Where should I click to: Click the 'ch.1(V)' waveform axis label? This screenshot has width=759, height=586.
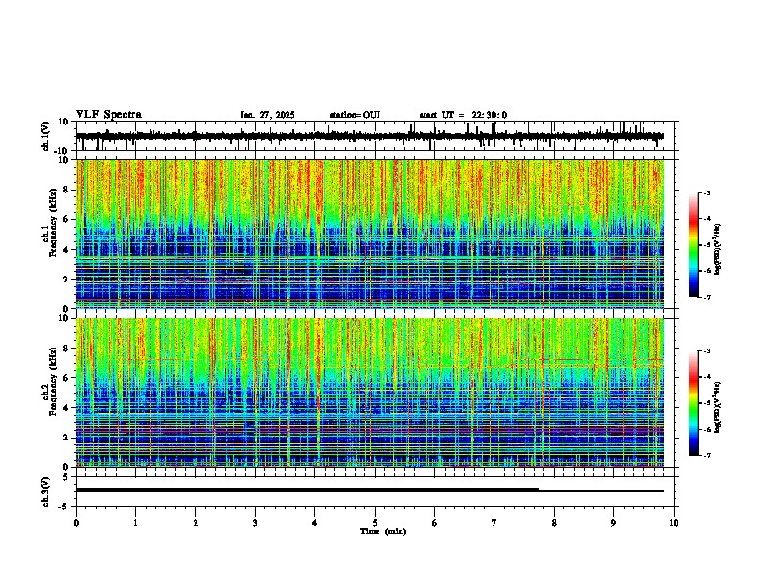point(46,136)
